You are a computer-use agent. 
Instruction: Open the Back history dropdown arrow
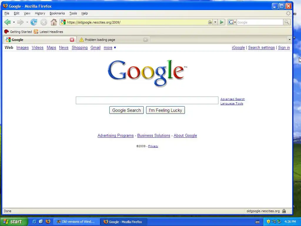pos(14,22)
